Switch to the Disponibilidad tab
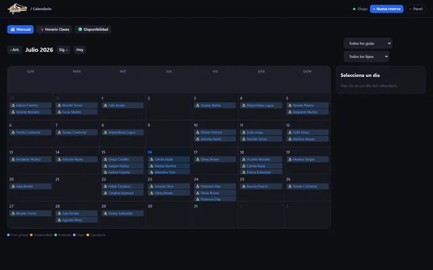Viewport: 433px width, 270px height. (x=93, y=30)
